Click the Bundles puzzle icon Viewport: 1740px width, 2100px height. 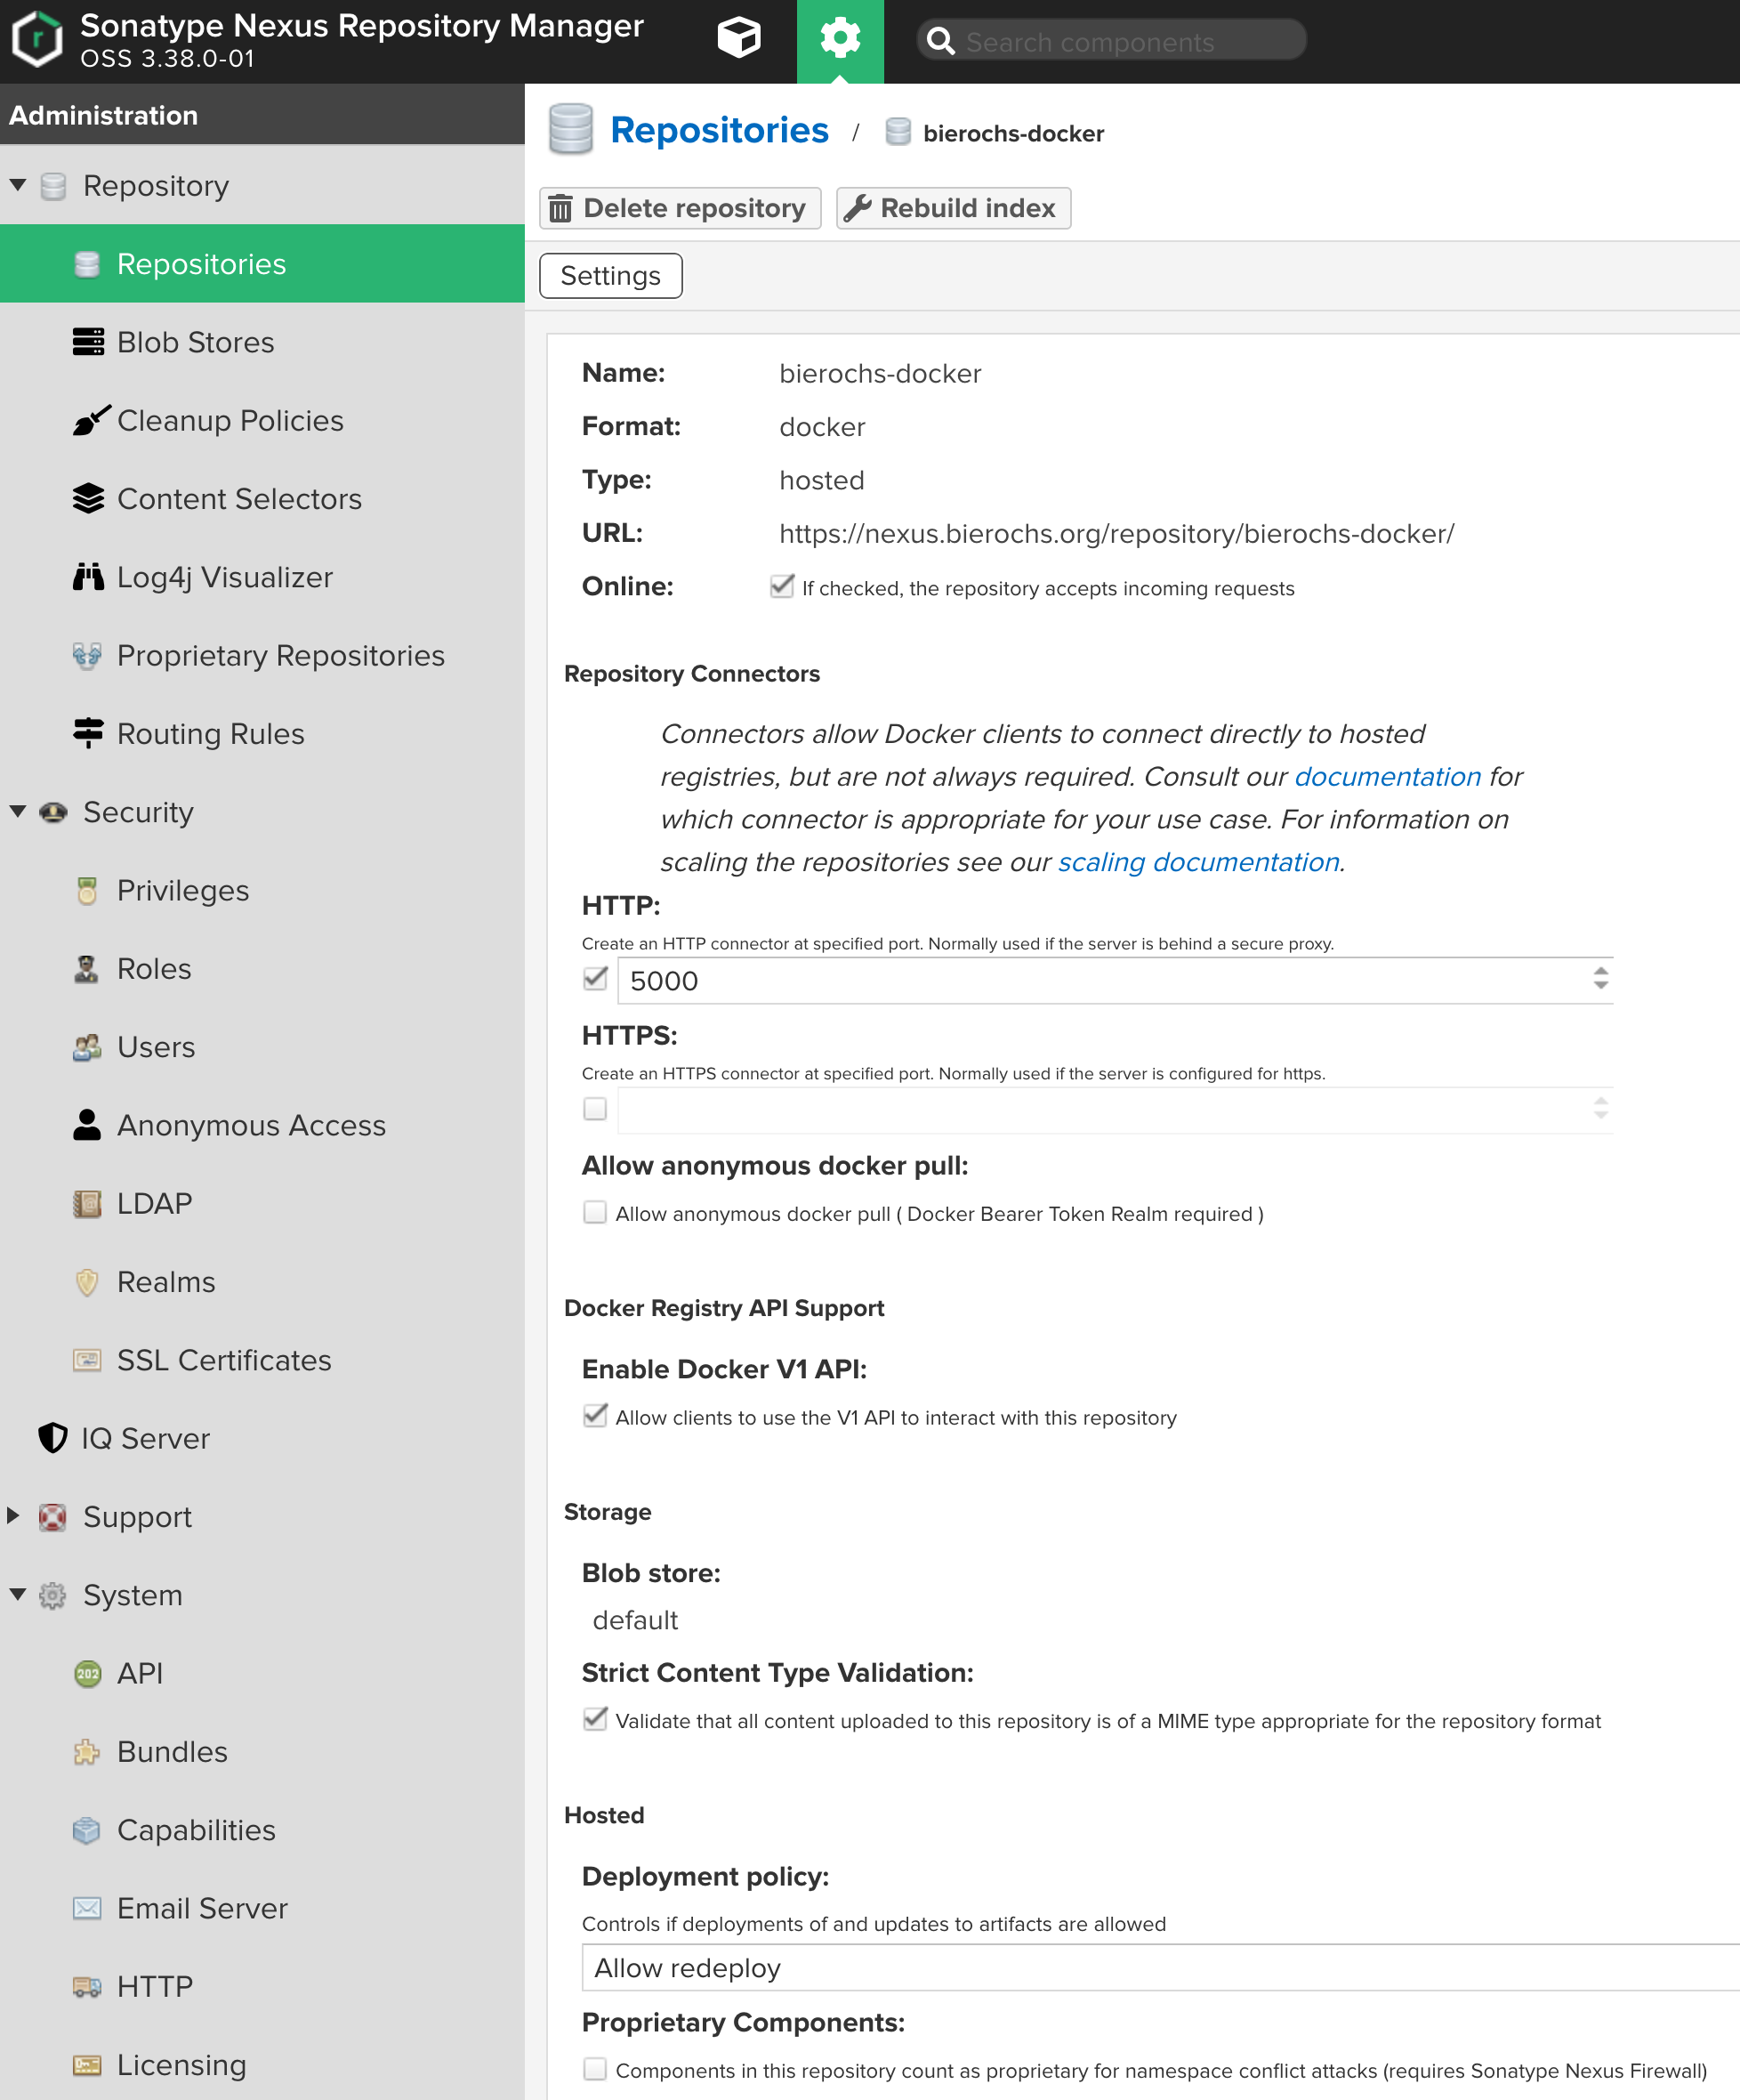(x=87, y=1751)
